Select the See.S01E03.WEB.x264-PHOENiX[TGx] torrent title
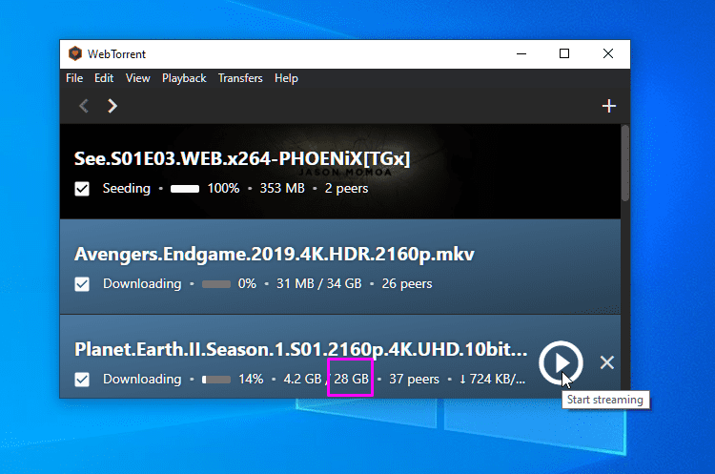 click(242, 158)
